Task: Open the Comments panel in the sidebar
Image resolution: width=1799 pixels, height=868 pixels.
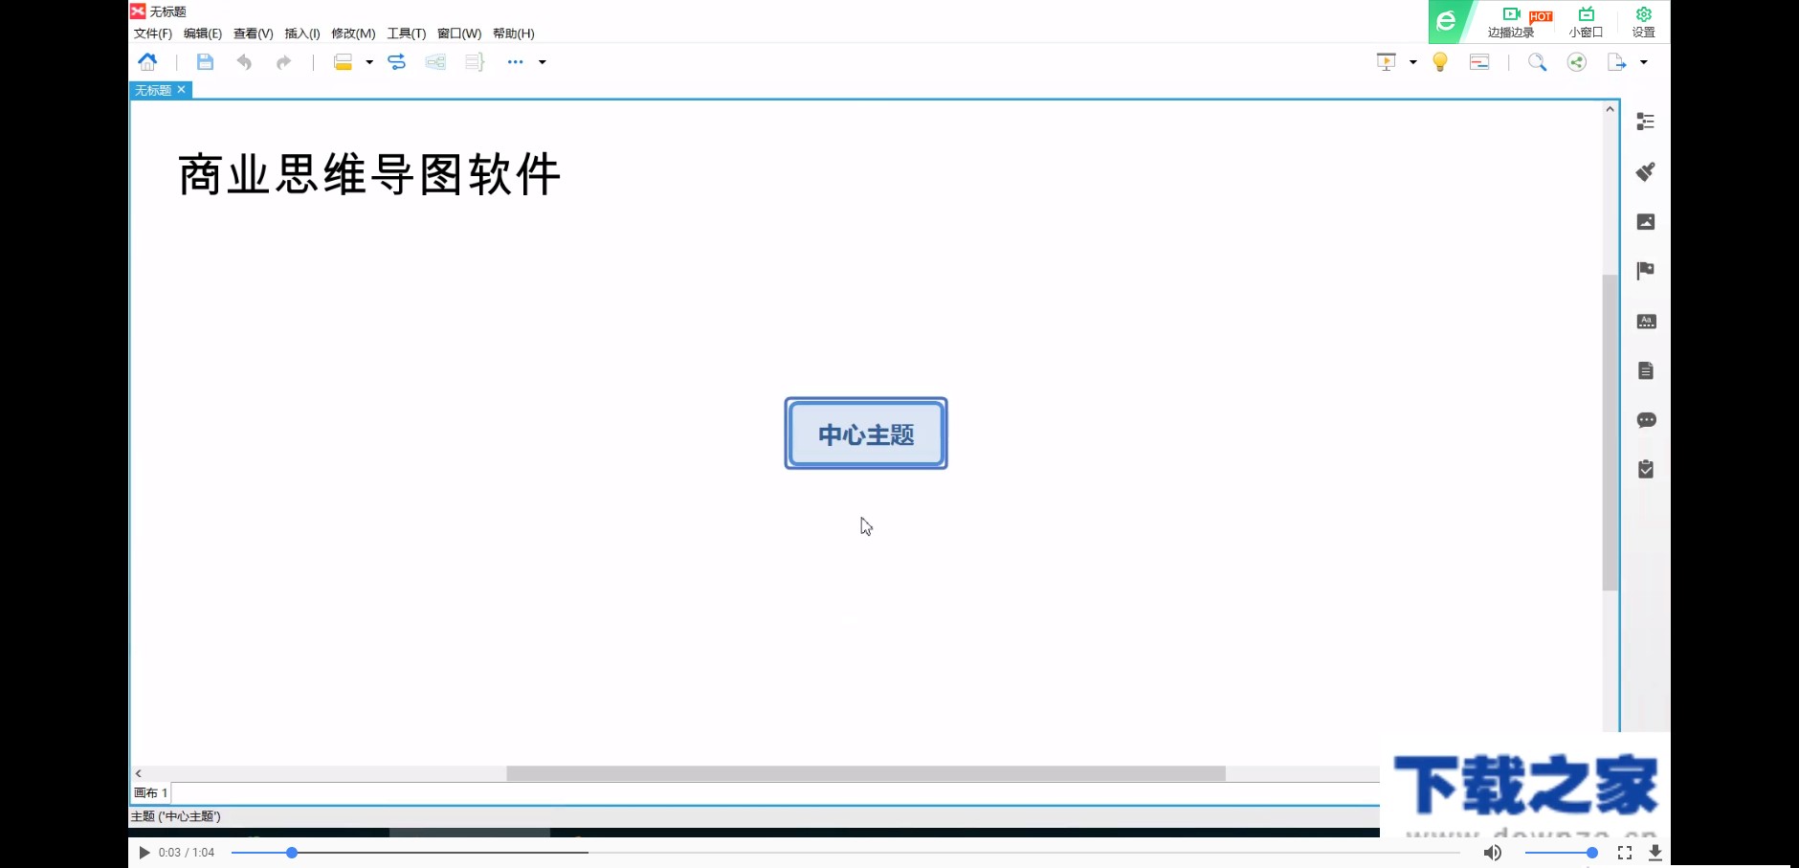Action: tap(1647, 420)
